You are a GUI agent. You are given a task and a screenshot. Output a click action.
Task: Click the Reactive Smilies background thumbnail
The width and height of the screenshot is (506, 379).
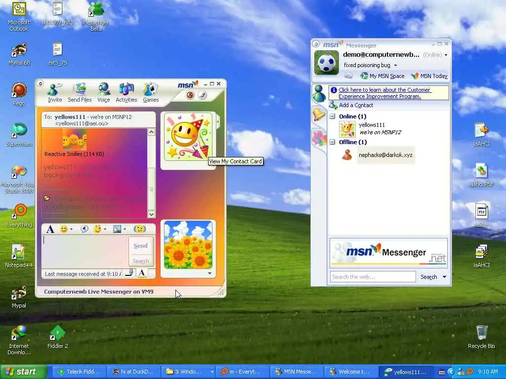[74, 139]
